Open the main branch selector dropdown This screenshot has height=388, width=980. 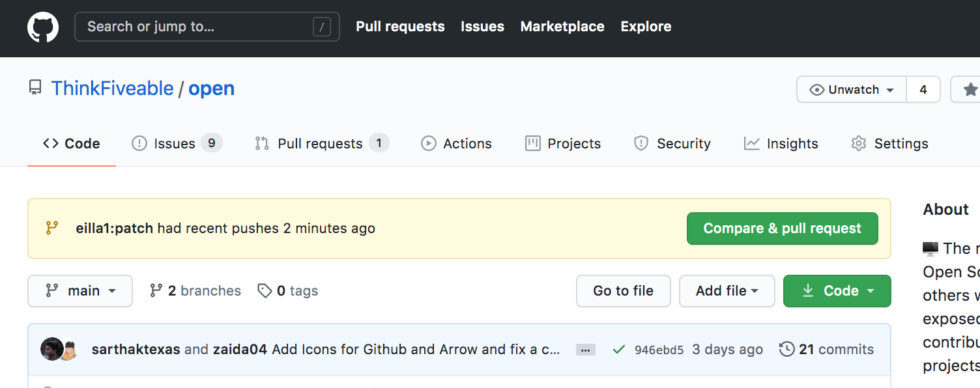(80, 291)
